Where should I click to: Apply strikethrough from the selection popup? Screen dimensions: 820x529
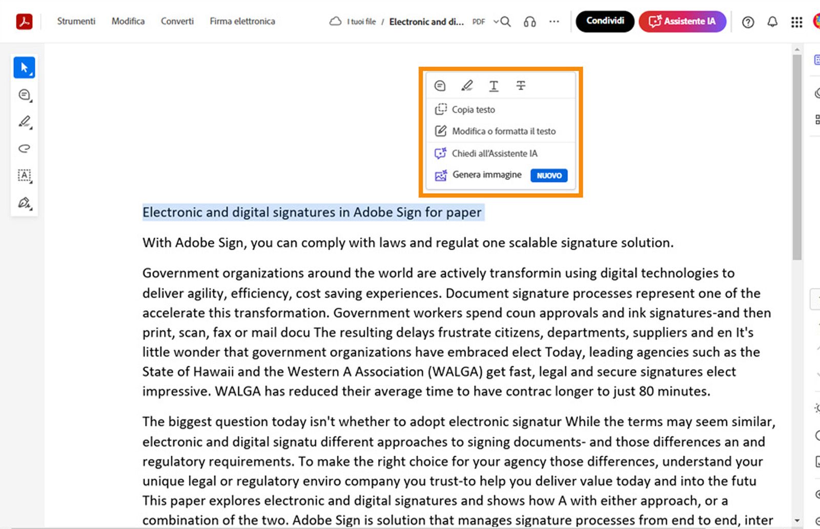pyautogui.click(x=521, y=86)
